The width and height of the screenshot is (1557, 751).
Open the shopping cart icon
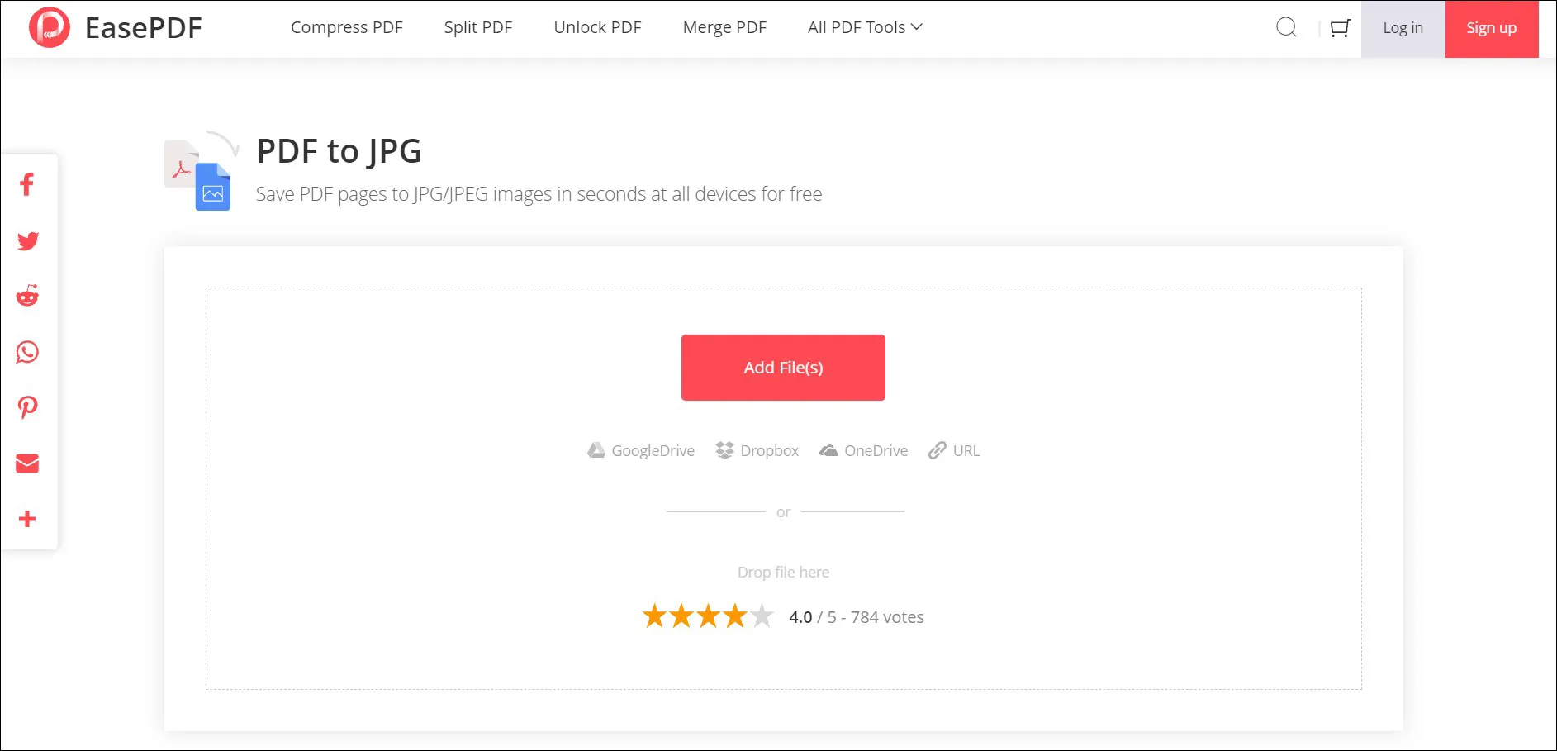point(1340,28)
